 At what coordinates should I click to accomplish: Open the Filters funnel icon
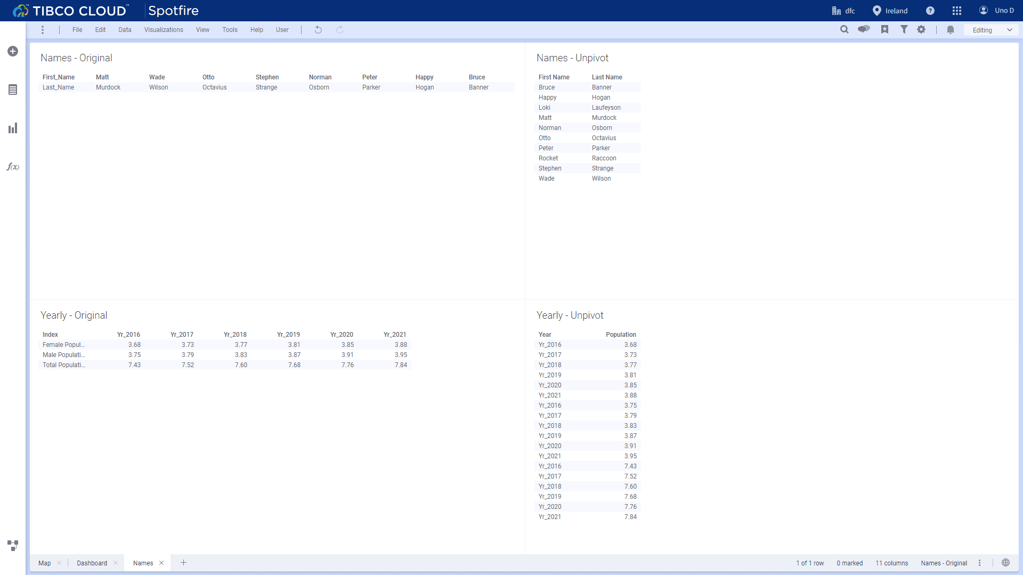click(x=904, y=29)
